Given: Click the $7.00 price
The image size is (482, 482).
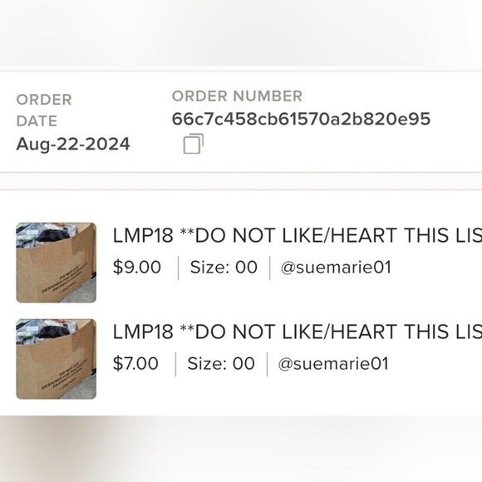Looking at the screenshot, I should click(135, 363).
